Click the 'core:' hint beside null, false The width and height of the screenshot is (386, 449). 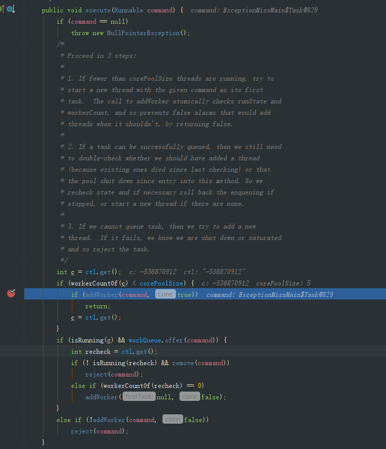pos(190,397)
